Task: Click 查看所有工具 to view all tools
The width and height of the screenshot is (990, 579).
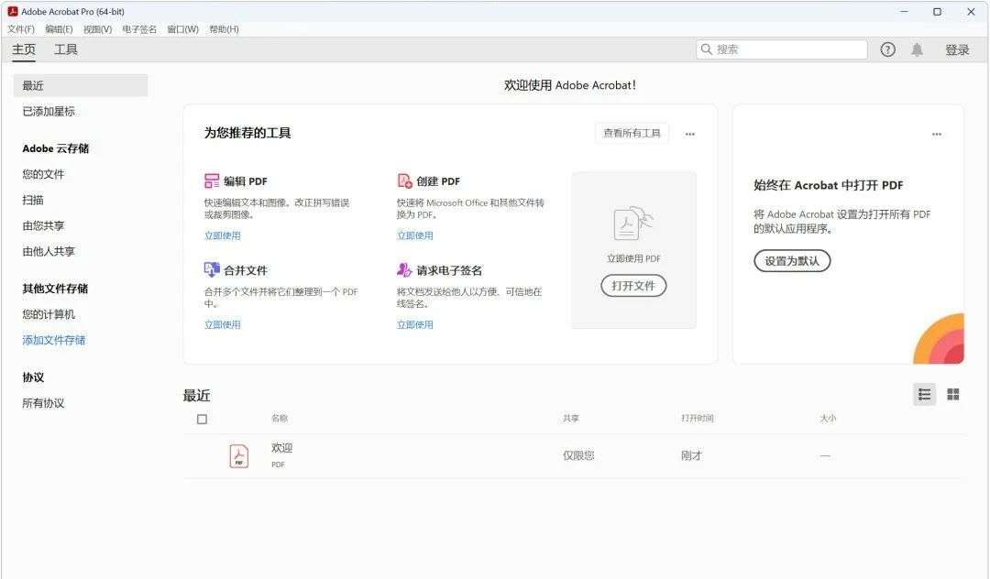Action: (632, 134)
